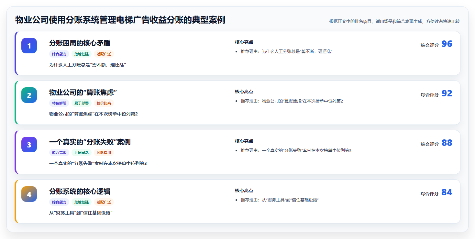Select the 易于部署 tag

[82, 103]
